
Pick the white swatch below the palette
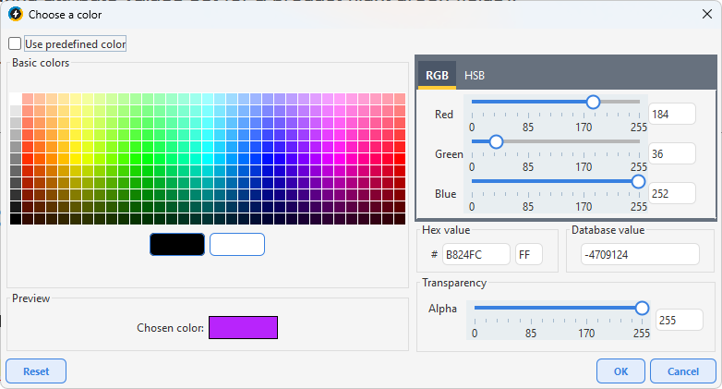237,244
